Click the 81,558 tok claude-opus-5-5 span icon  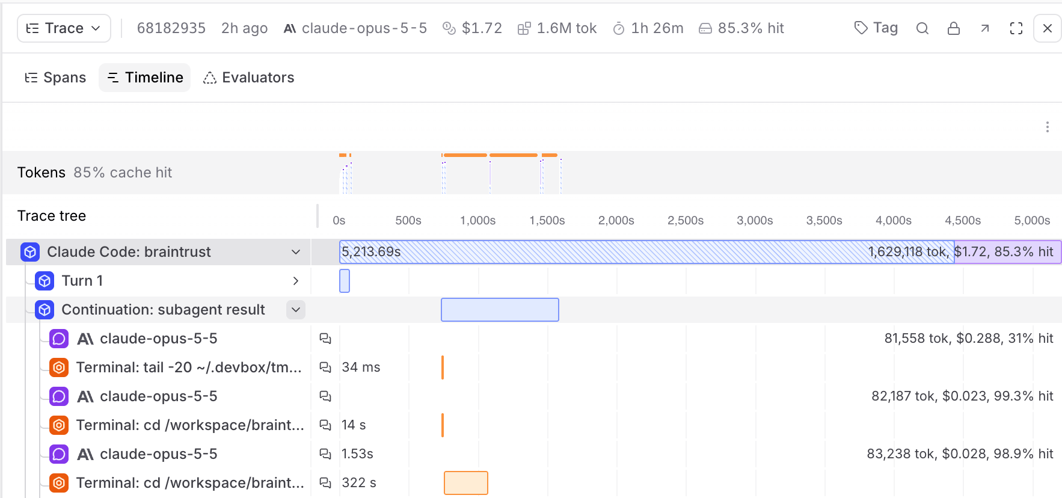tap(59, 339)
